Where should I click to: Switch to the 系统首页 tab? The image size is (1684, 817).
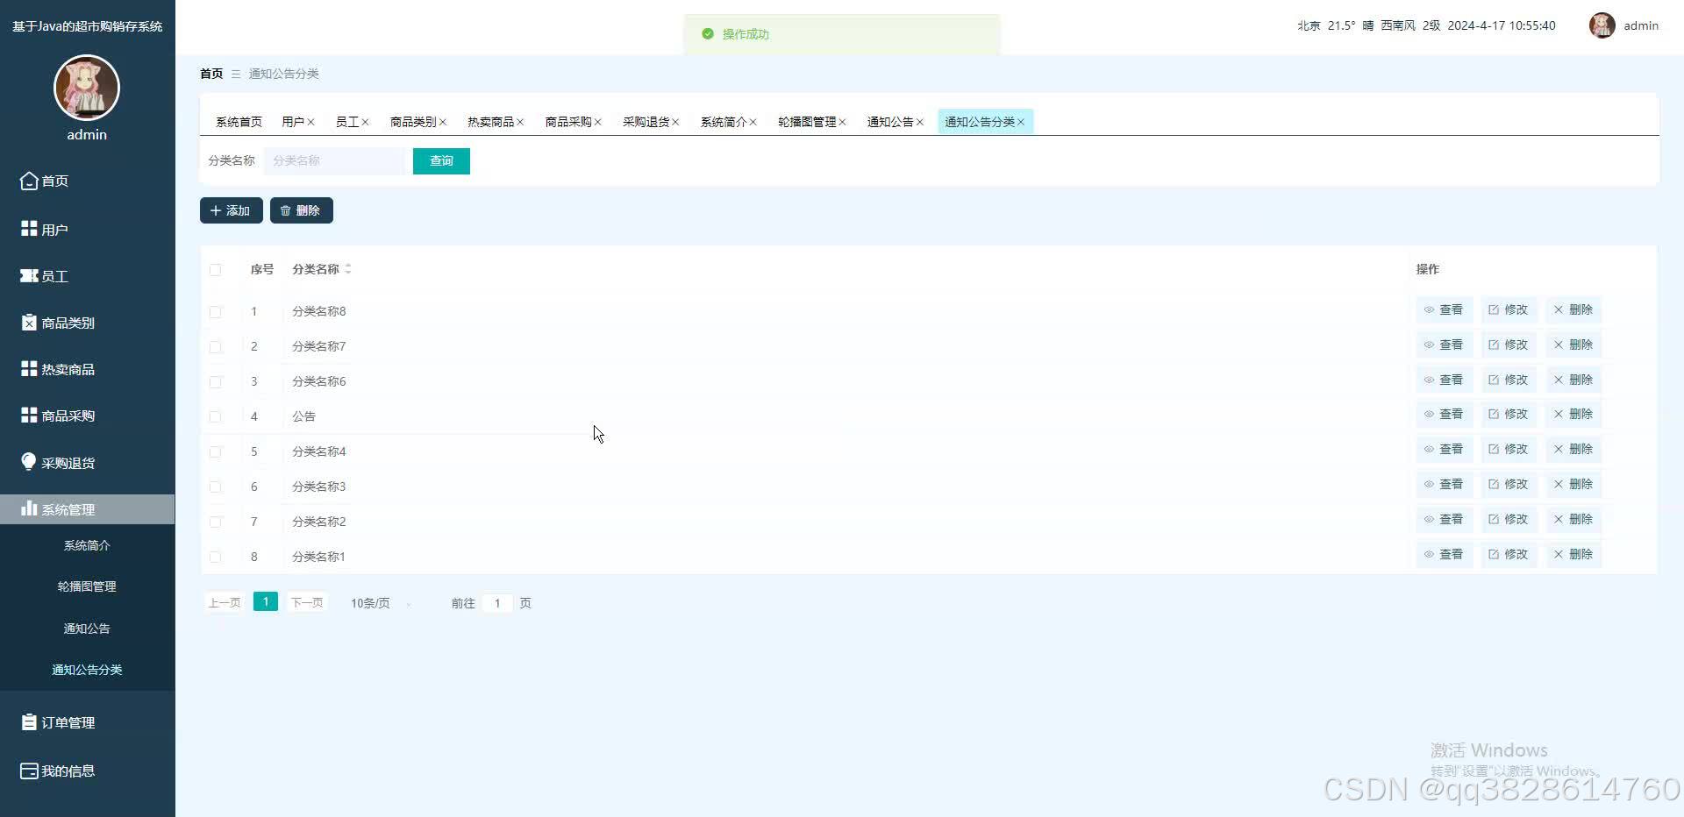click(239, 122)
